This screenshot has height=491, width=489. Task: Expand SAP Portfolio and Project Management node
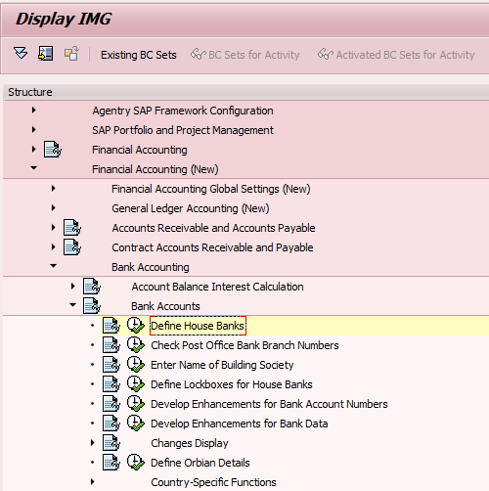click(x=34, y=130)
